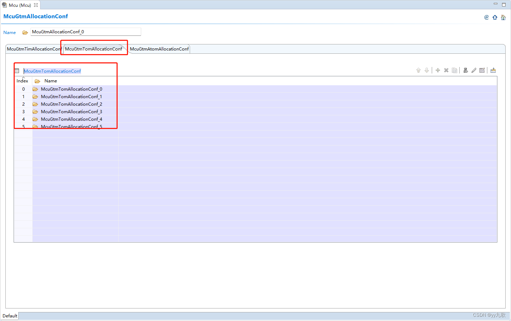Image resolution: width=511 pixels, height=321 pixels.
Task: Click index cell 3 in the table
Action: (x=23, y=112)
